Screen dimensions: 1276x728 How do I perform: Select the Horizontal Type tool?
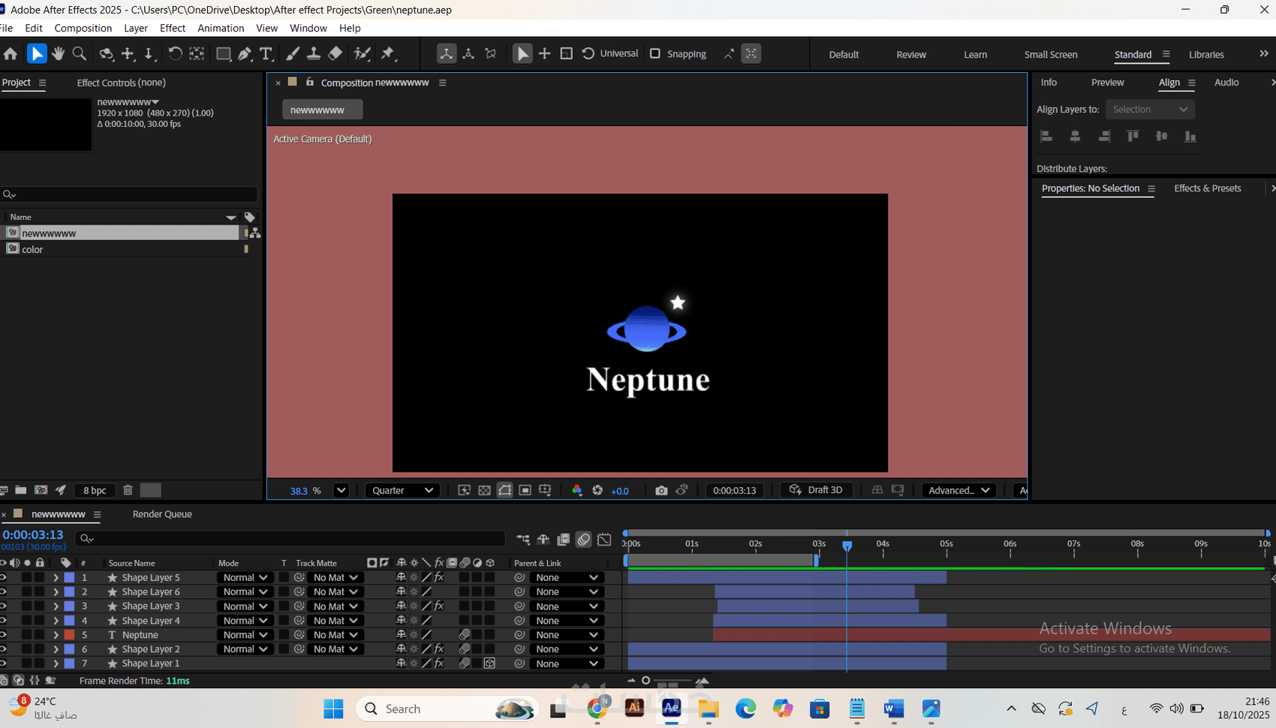click(266, 54)
